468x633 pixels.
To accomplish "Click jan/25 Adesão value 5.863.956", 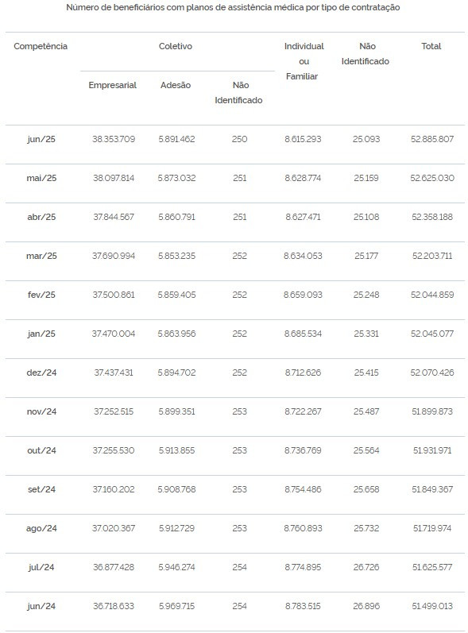I will pos(176,334).
